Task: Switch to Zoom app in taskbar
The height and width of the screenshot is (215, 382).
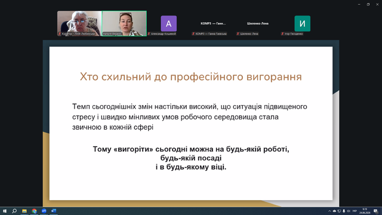Action: (x=44, y=211)
